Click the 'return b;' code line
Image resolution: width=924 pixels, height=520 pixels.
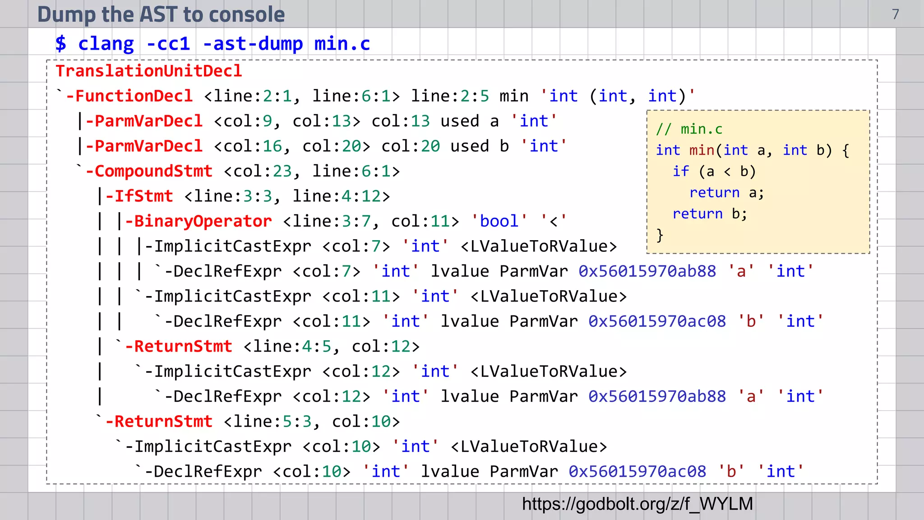[710, 214]
